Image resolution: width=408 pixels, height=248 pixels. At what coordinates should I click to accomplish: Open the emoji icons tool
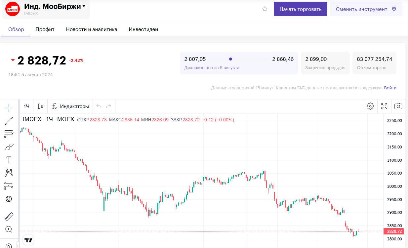point(9,199)
